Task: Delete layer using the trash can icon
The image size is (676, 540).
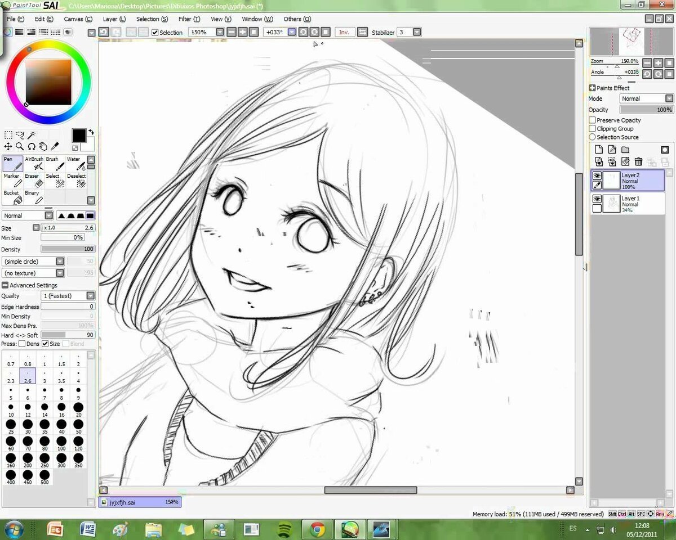Action: [638, 162]
